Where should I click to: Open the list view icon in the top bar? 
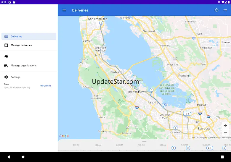tap(225, 10)
